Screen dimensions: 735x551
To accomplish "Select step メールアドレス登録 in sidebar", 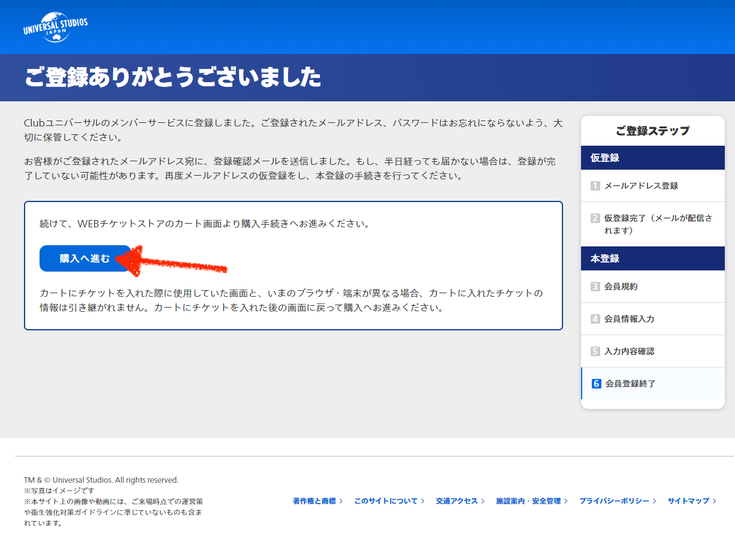I will coord(653,186).
